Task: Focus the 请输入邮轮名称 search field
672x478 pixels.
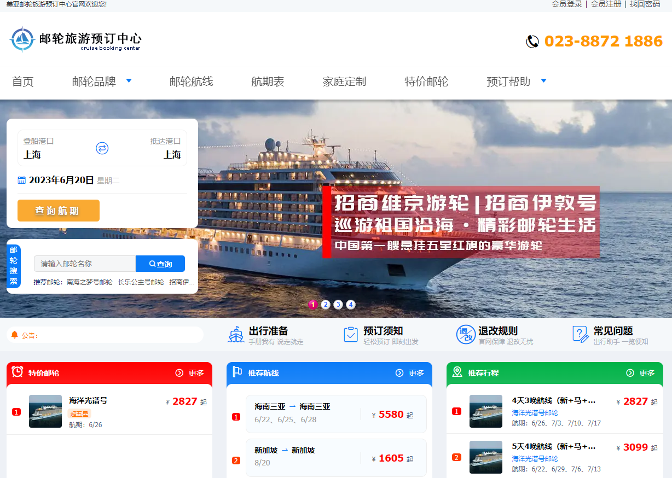Action: click(85, 264)
